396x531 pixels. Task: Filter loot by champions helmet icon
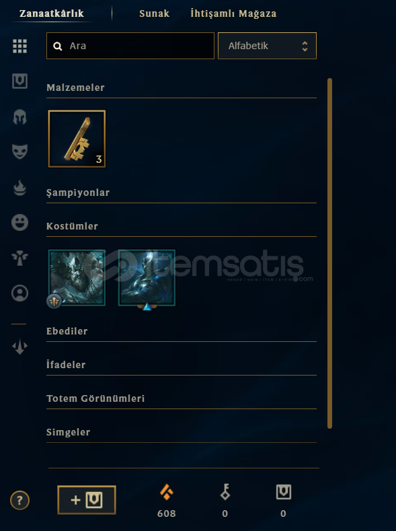pos(19,117)
